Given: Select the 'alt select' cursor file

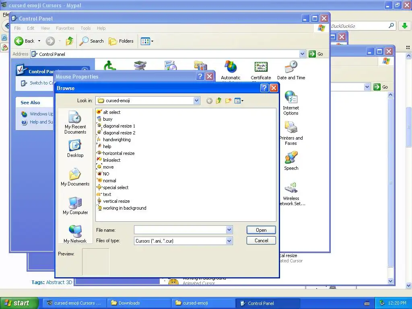Looking at the screenshot, I should tap(108, 112).
